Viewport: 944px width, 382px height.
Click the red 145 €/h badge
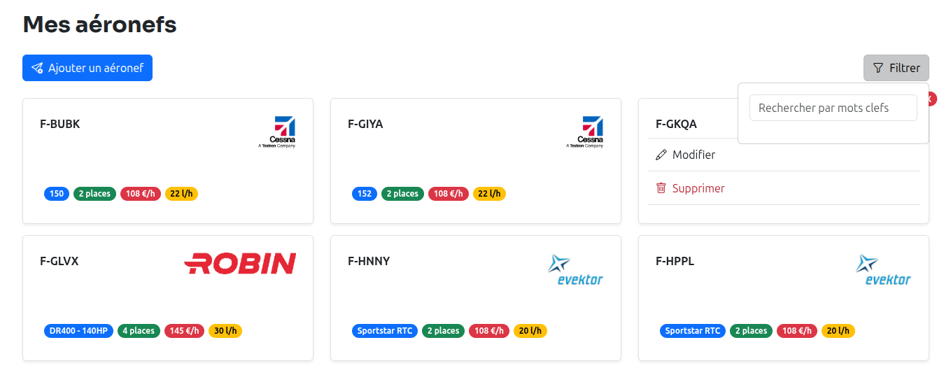(x=184, y=331)
